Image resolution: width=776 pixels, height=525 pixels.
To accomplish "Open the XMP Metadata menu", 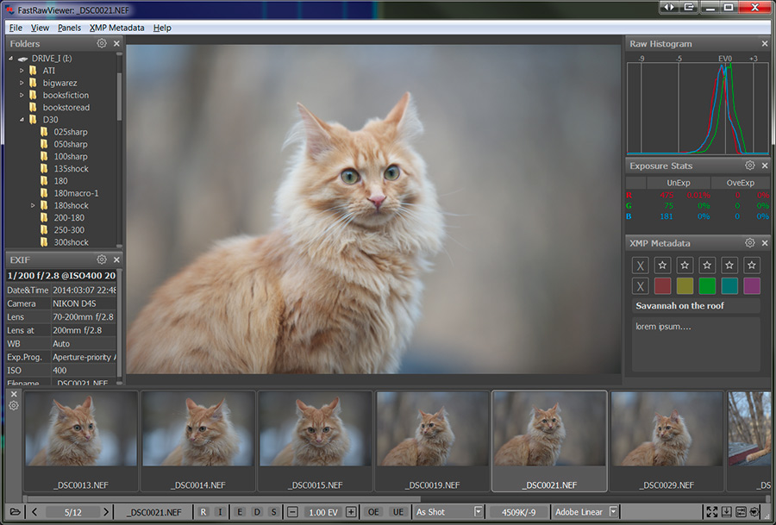I will coord(116,28).
